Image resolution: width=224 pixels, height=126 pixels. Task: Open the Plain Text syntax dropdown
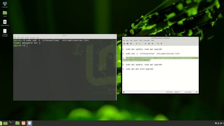pyautogui.click(x=170, y=92)
